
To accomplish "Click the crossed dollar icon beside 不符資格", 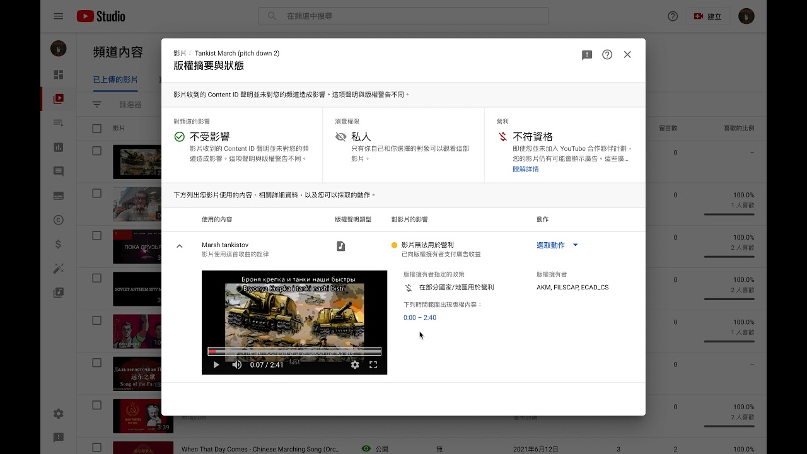I will 502,137.
